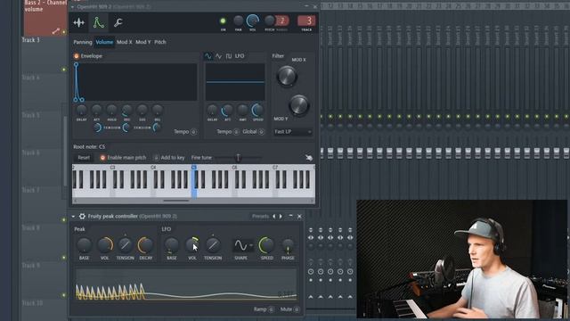
Task: Toggle the Envelope Tempo switch
Action: [x=193, y=132]
